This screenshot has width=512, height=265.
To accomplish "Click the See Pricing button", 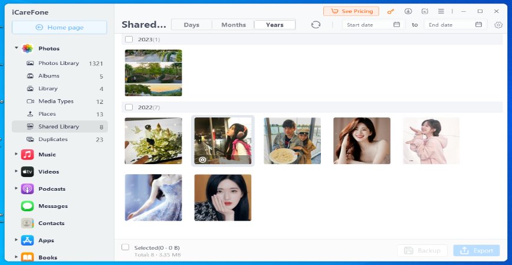I will pyautogui.click(x=351, y=11).
